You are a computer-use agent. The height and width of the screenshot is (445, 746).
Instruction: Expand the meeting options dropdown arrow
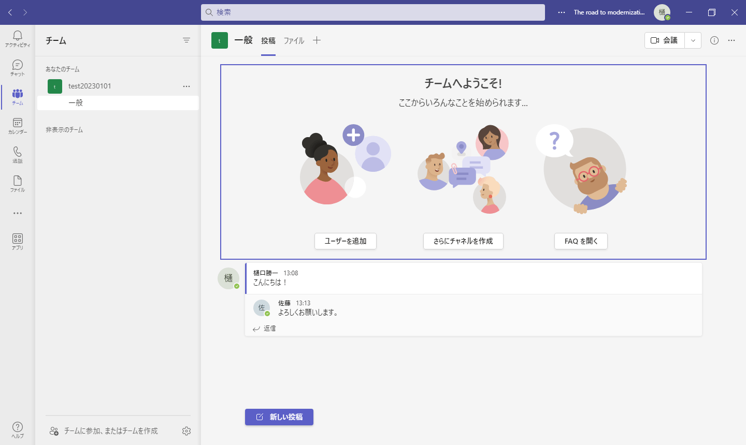coord(693,40)
